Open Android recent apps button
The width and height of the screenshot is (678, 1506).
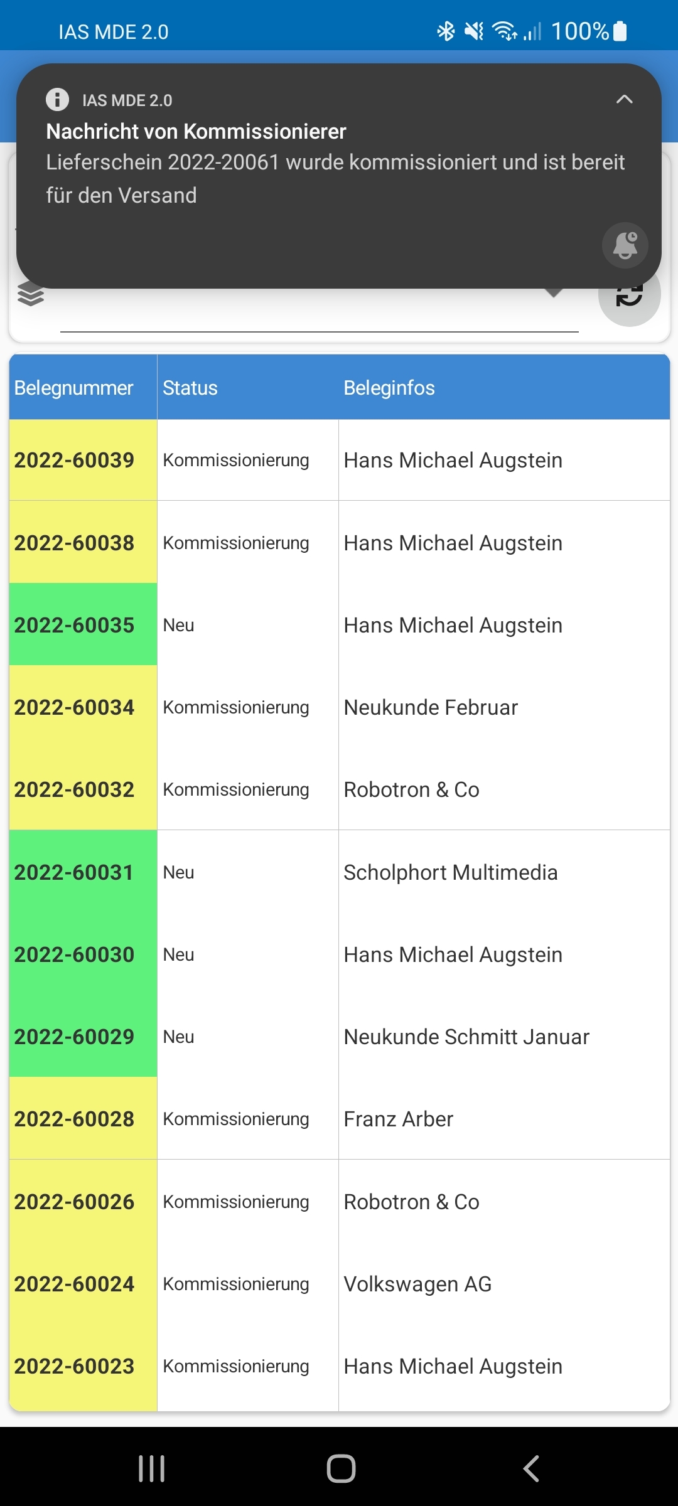coord(151,1468)
